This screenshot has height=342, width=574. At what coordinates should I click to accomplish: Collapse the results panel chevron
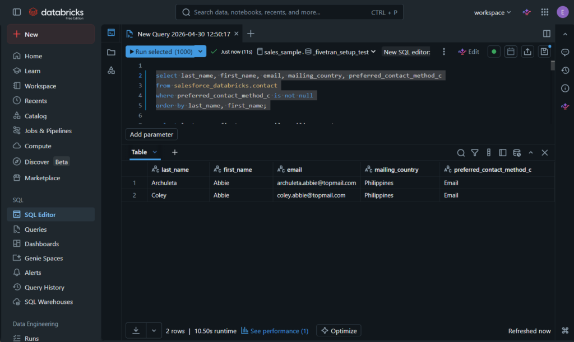point(531,153)
